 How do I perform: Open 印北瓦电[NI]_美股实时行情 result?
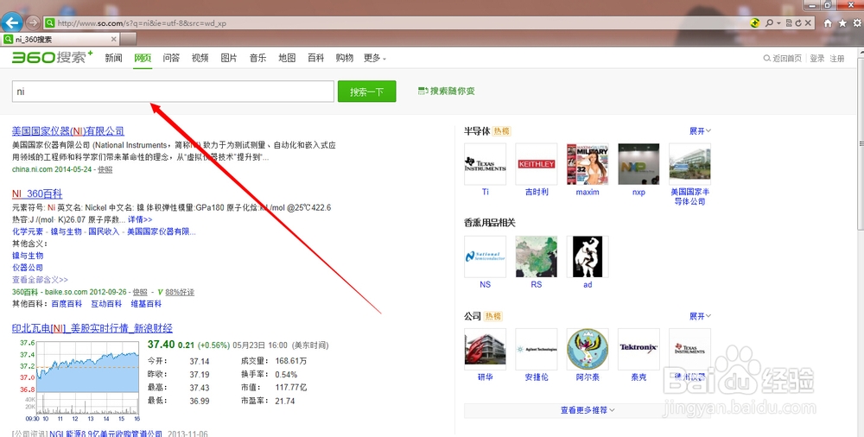[92, 328]
